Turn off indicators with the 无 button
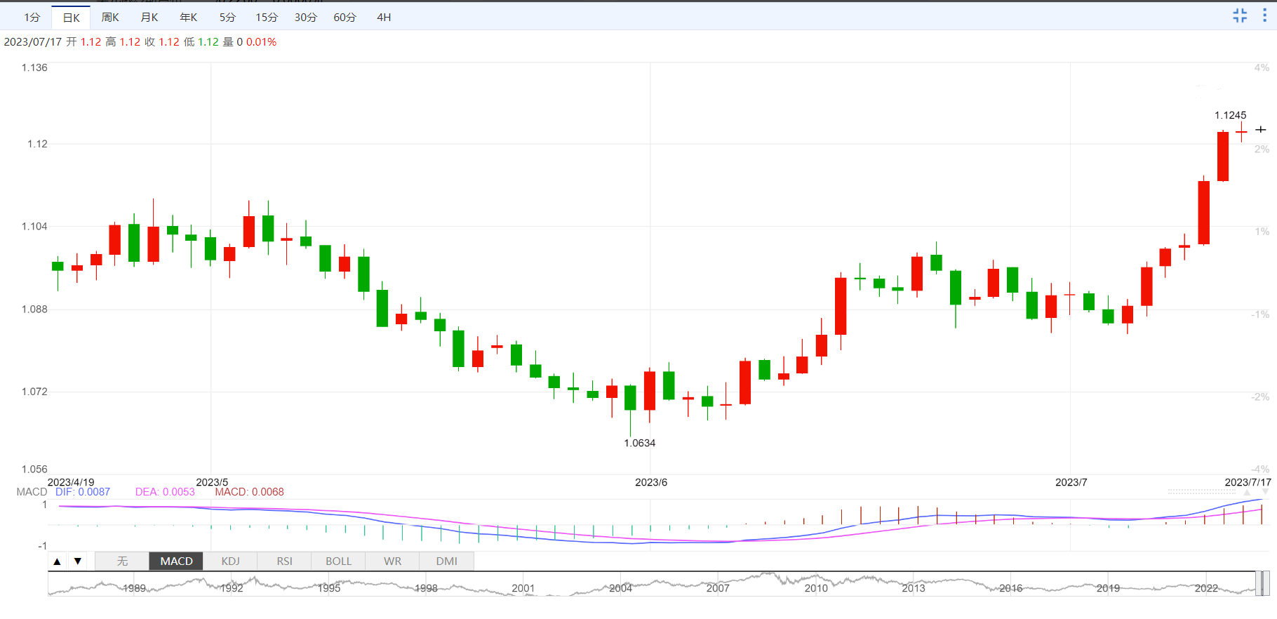 coord(122,561)
